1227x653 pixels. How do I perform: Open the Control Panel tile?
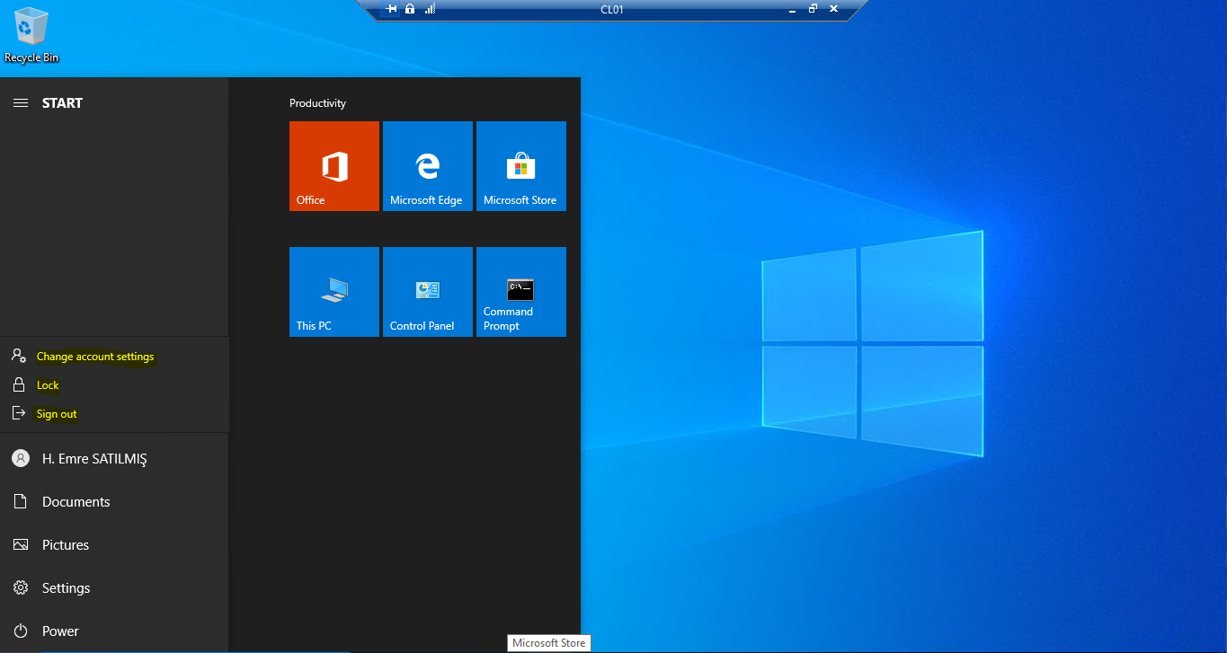point(428,292)
